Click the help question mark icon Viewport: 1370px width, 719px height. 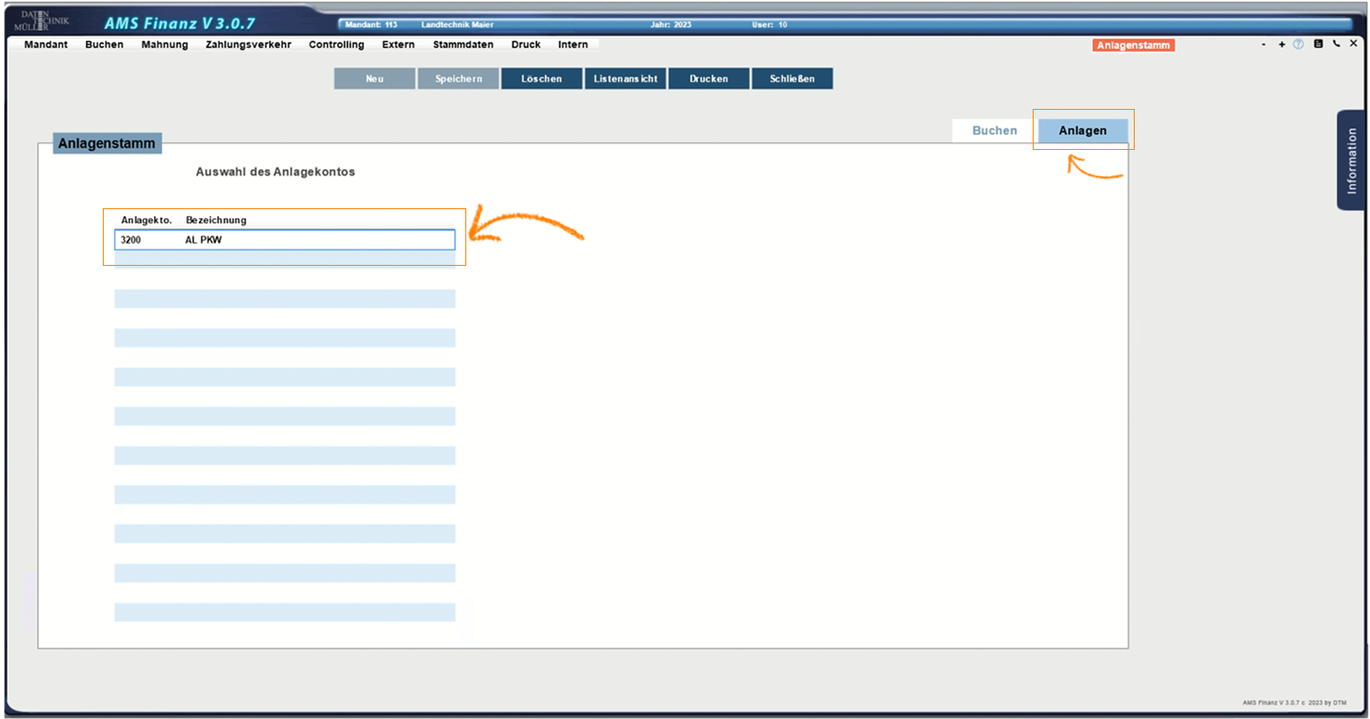pyautogui.click(x=1299, y=44)
